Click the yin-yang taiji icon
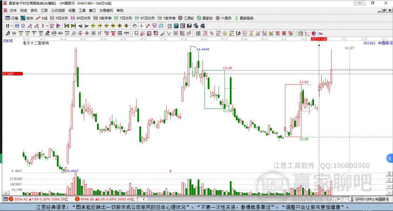The height and width of the screenshot is (211, 393). 314,33
